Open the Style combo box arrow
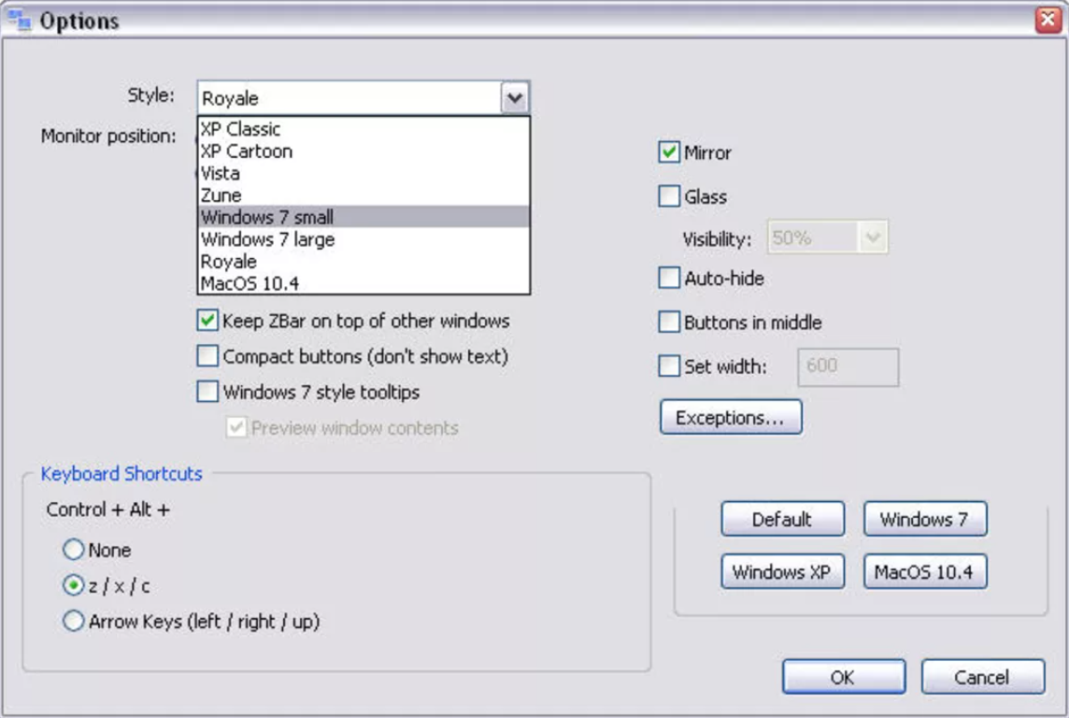The height and width of the screenshot is (718, 1069). 515,98
